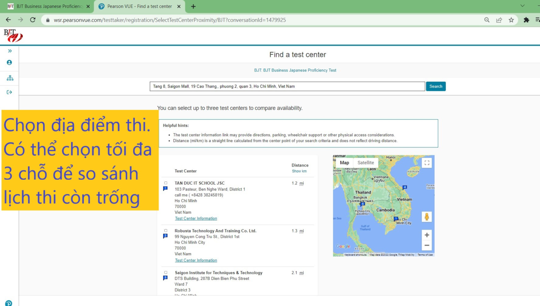Check the Robusta Technology And Training checkbox
The image size is (540, 306).
[166, 231]
